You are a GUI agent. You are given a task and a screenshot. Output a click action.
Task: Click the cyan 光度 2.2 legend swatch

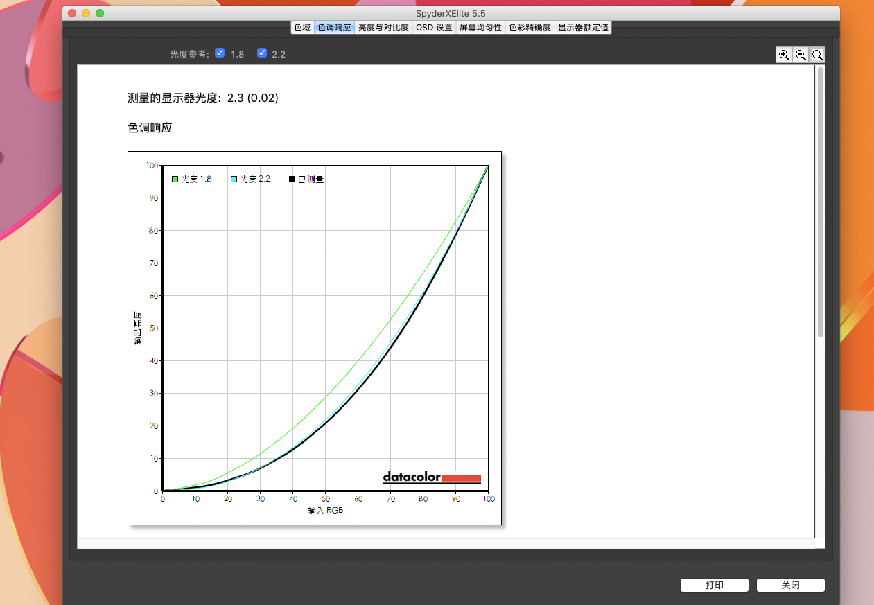pyautogui.click(x=234, y=179)
